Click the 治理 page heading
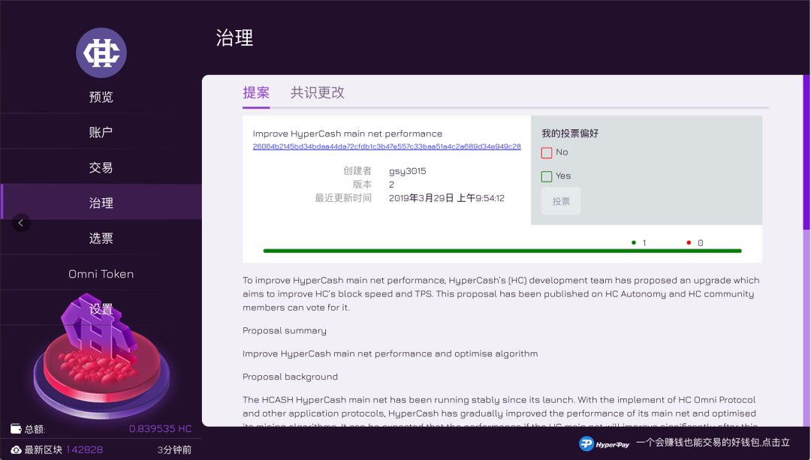This screenshot has width=811, height=460. pos(235,38)
